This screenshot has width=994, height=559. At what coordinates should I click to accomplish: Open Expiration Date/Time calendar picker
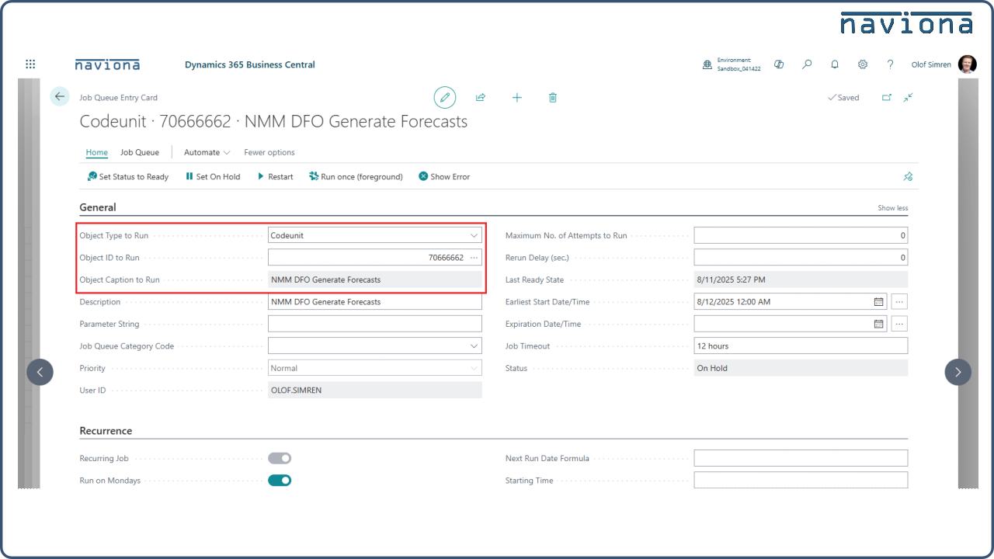point(879,324)
